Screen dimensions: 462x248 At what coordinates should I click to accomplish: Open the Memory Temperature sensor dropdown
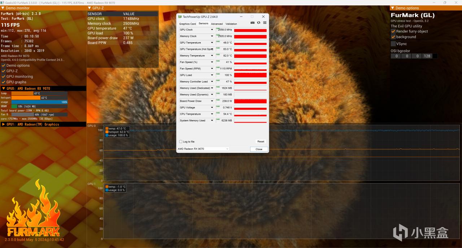click(x=212, y=56)
